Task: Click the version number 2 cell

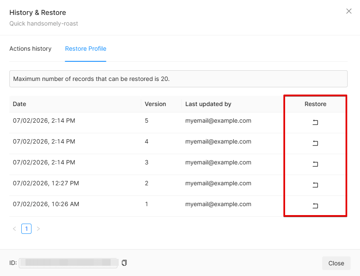Action: pyautogui.click(x=146, y=183)
